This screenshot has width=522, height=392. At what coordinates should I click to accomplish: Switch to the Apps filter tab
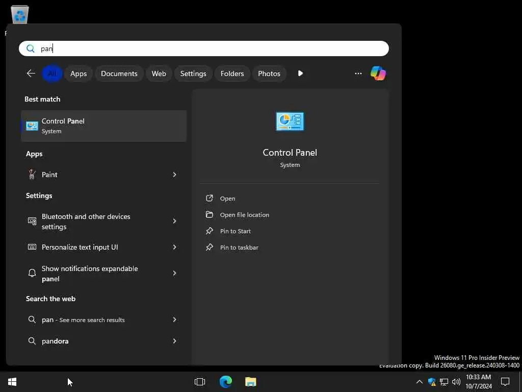pos(79,73)
